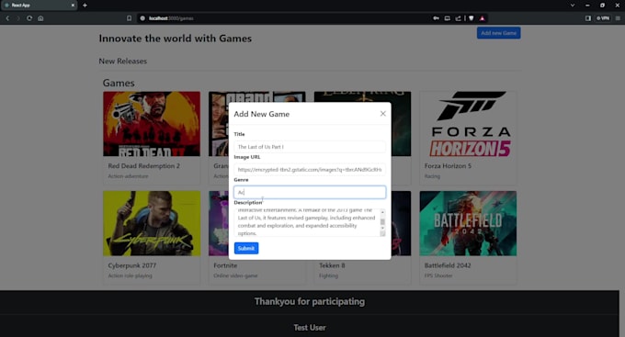Click the Fortnite title text

pyautogui.click(x=225, y=265)
